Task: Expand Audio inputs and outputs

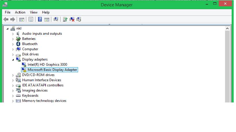Action: 13,34
